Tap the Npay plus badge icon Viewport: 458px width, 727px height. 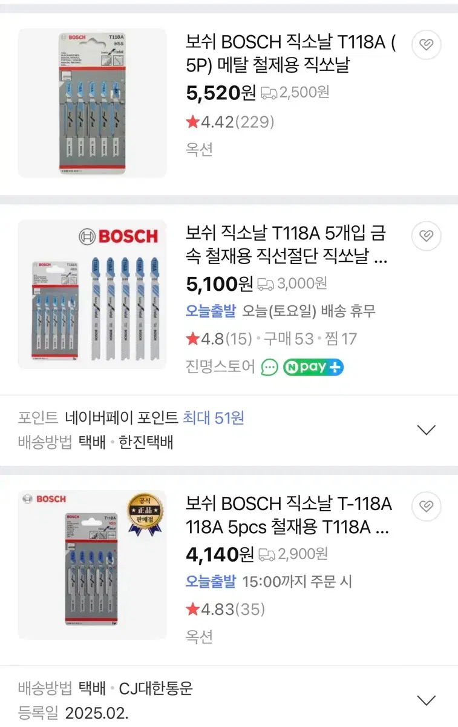(313, 367)
